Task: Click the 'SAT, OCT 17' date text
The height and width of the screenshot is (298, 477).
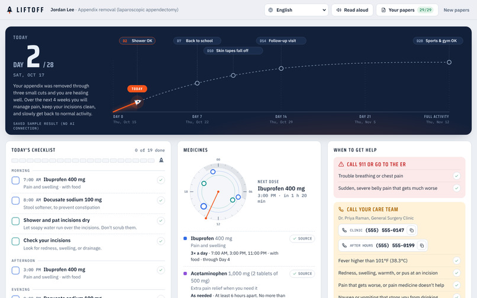Action: [28, 75]
